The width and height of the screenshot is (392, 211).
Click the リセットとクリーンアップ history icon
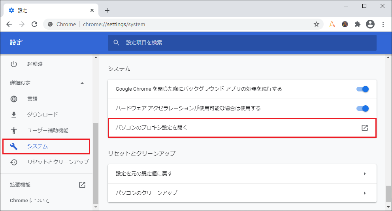[x=14, y=162]
